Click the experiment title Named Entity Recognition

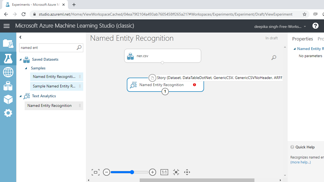pyautogui.click(x=132, y=38)
